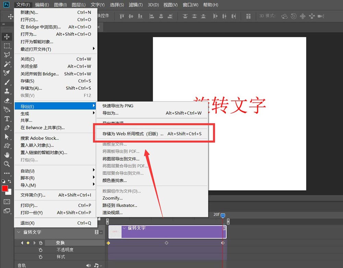Image resolution: width=343 pixels, height=268 pixels.
Task: Toggle the stopwatch for 不透明度 property
Action: [40, 250]
